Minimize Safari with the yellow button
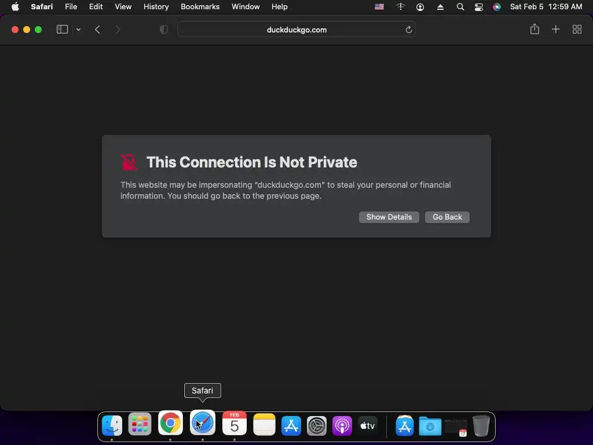This screenshot has width=593, height=445. [x=27, y=30]
